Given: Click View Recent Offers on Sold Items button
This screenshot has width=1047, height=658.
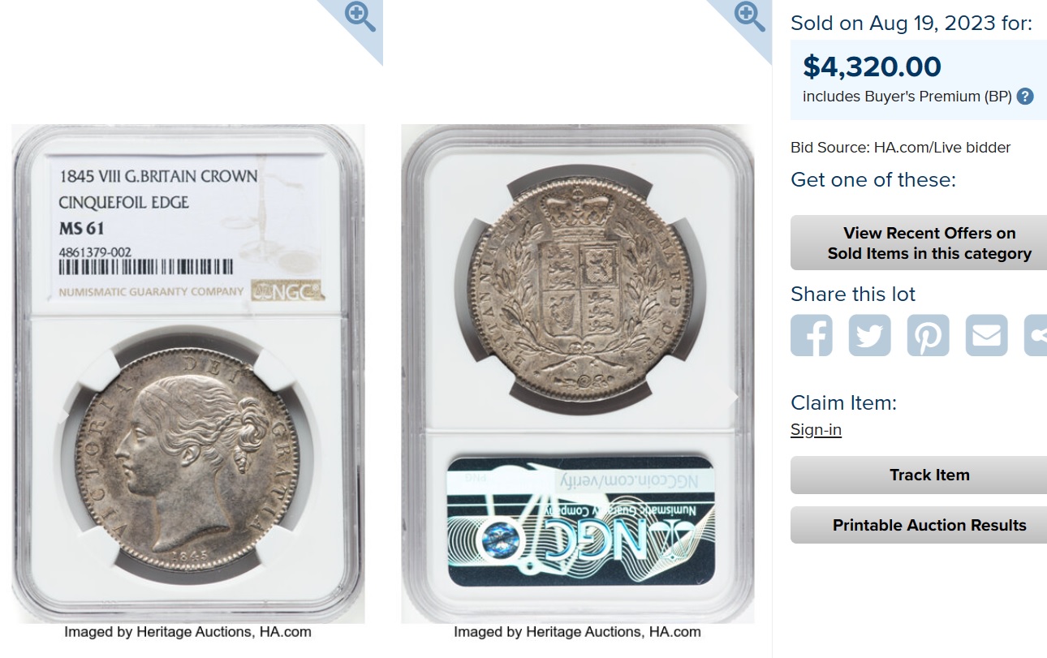Looking at the screenshot, I should coord(919,243).
